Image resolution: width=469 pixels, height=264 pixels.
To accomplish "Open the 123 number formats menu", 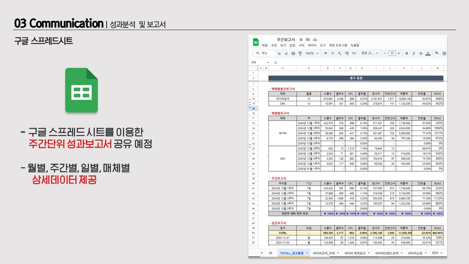I will [354, 54].
